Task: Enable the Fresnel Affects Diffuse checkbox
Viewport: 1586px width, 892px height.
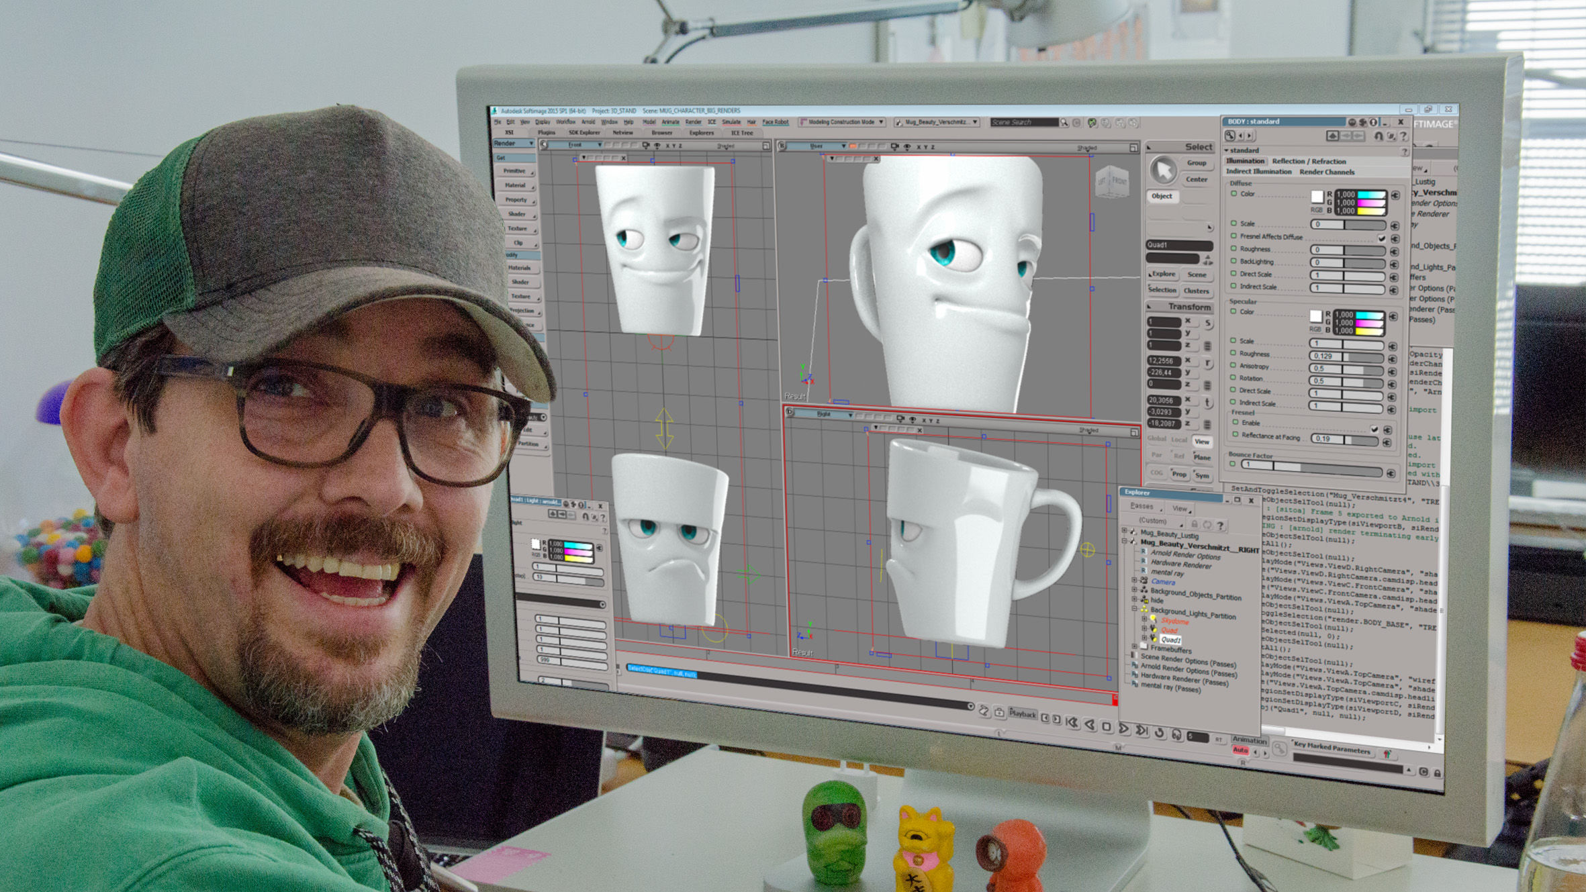Action: click(1381, 238)
